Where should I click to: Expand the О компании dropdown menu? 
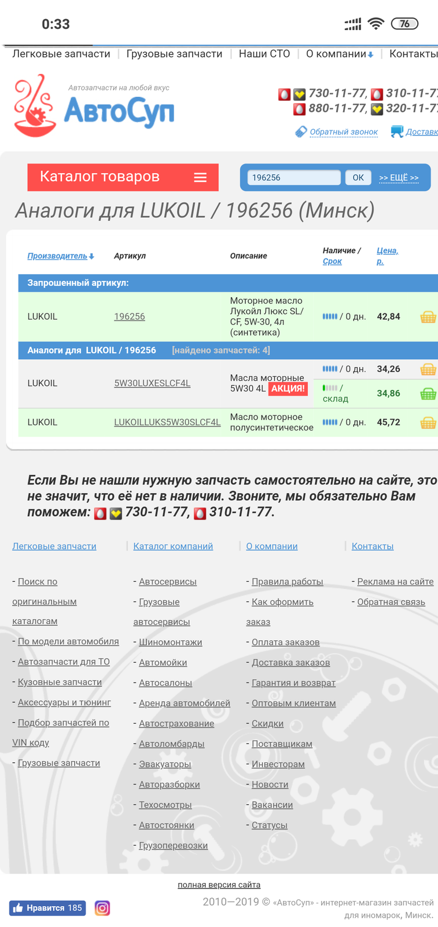(340, 54)
